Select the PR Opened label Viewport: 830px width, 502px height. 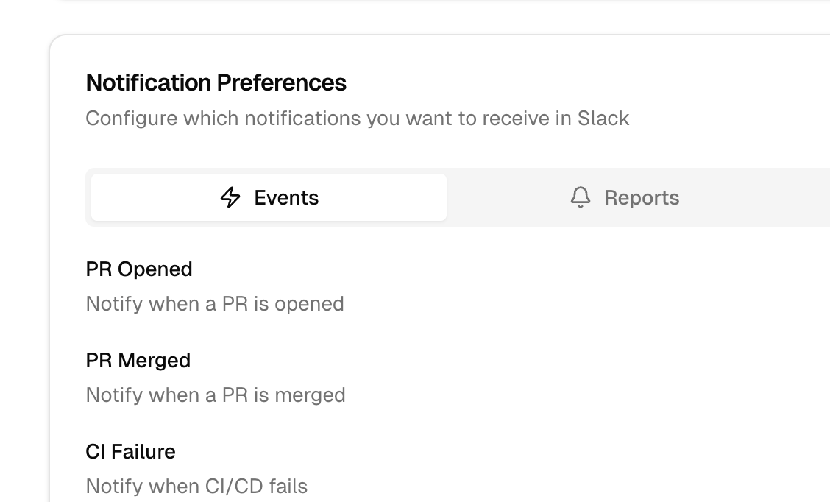click(x=139, y=269)
